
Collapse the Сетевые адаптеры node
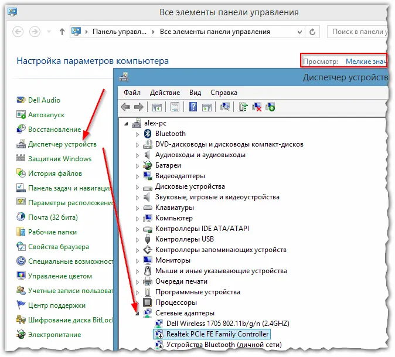click(137, 314)
